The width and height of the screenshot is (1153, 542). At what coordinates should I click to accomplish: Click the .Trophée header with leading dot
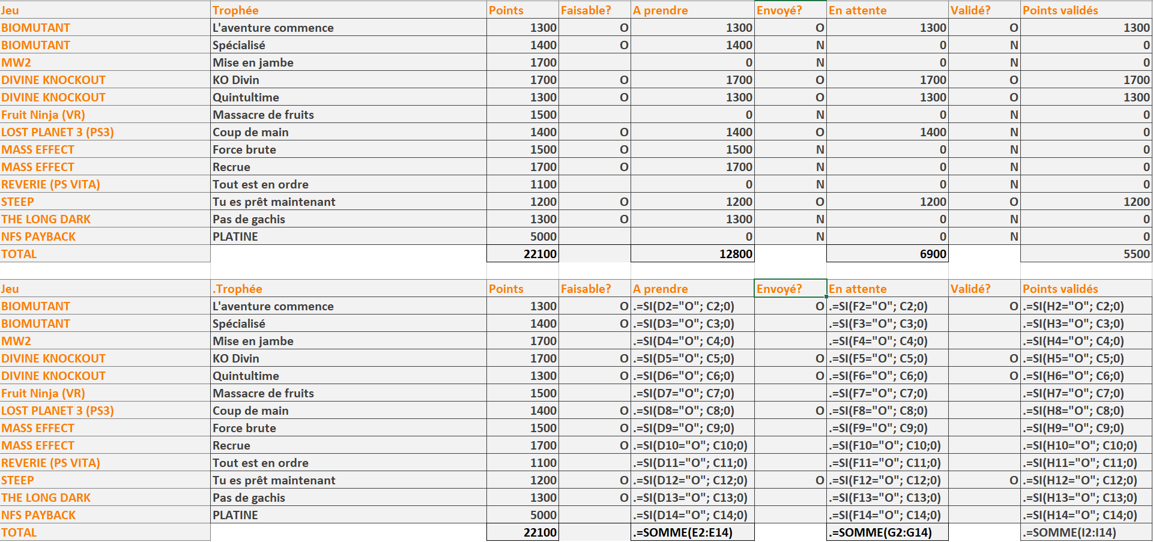tap(348, 289)
